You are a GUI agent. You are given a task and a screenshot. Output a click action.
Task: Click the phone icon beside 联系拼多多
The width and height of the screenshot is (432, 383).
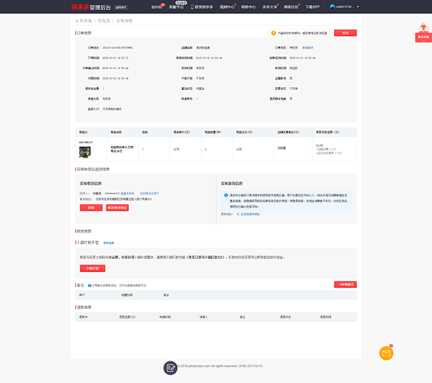pos(192,7)
